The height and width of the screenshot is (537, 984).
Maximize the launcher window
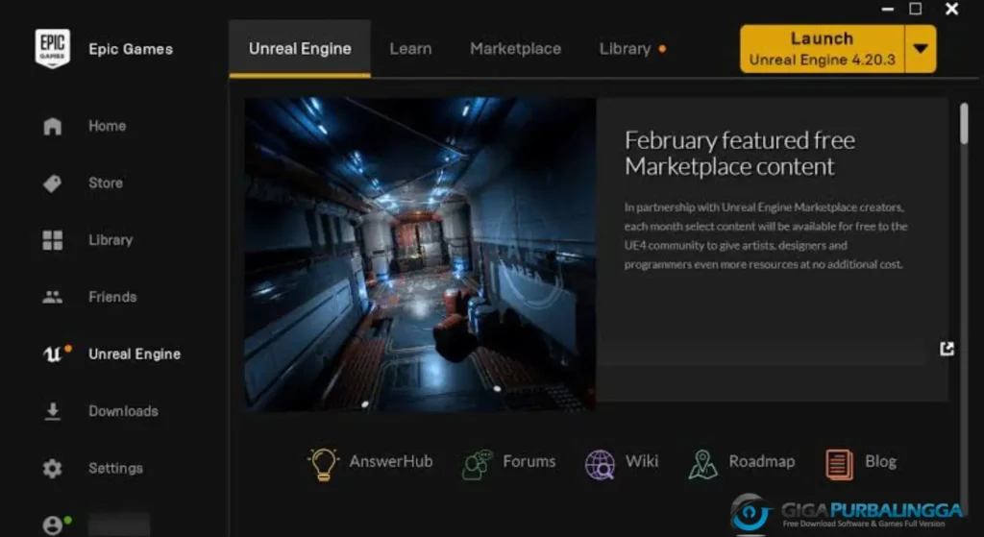pos(916,9)
